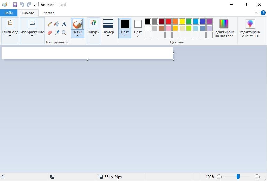Click the white drawing canvas

click(87, 53)
